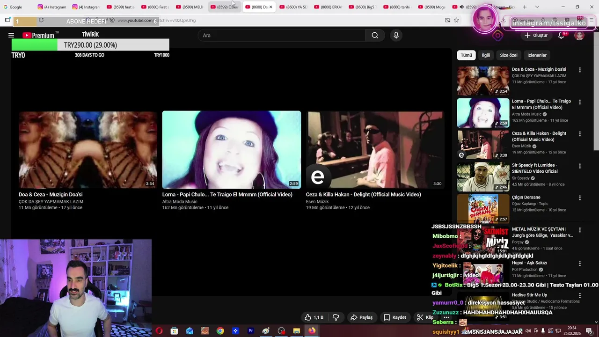This screenshot has width=599, height=337.
Task: Expand the browser tab list chevron
Action: click(537, 7)
